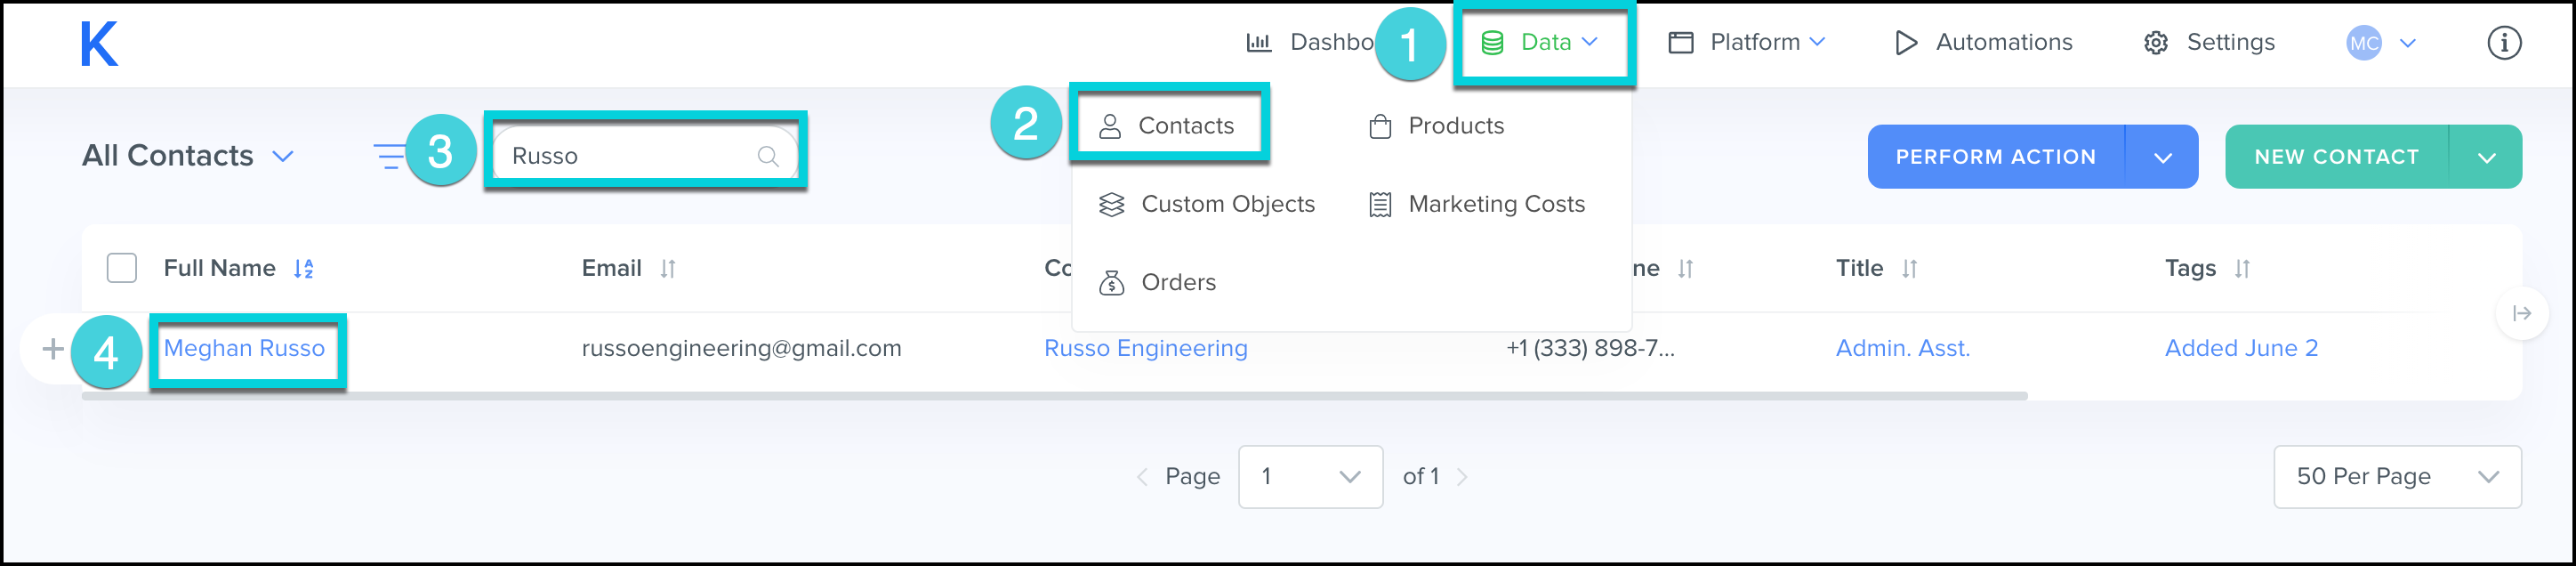Sort contacts by Tags column
The image size is (2576, 566).
coord(2242,269)
